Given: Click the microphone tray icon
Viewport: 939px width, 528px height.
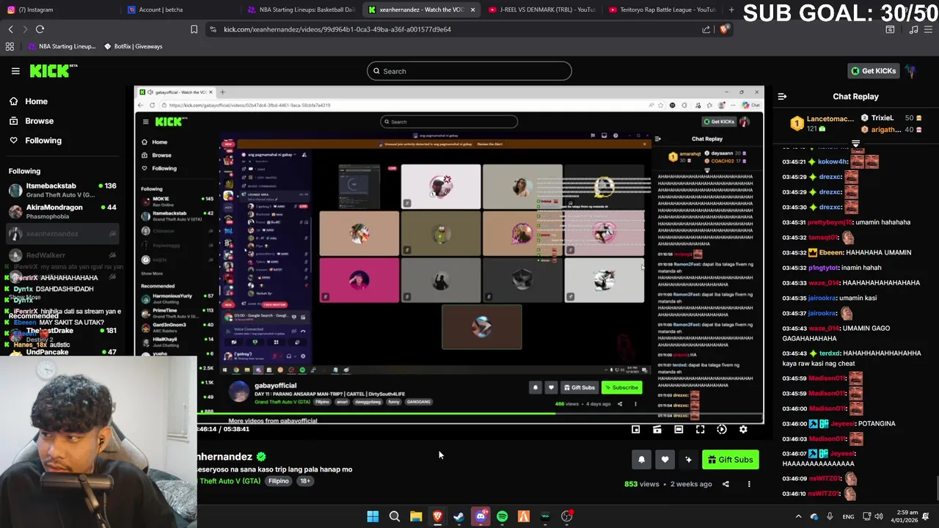Looking at the screenshot, I should coord(830,516).
